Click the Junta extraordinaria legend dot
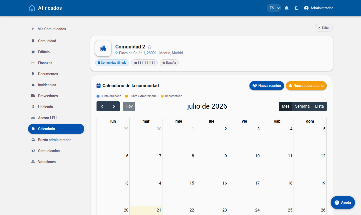Viewport: 361px width, 215px height. pos(127,96)
